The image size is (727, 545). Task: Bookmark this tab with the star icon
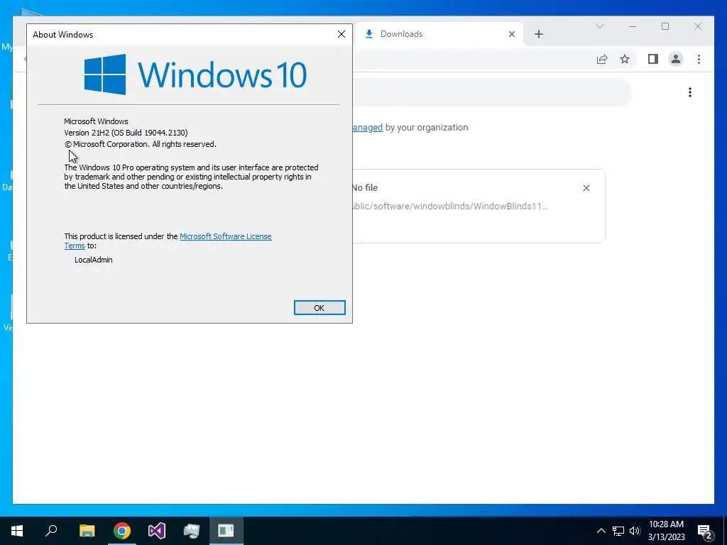coord(625,60)
